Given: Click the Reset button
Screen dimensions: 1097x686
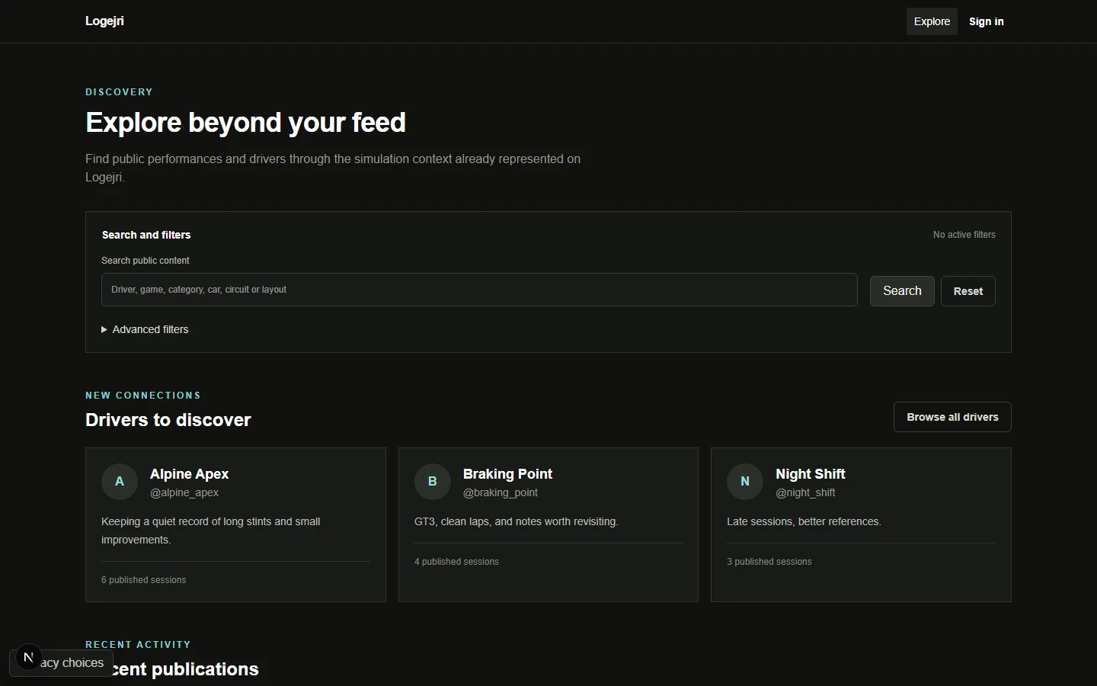Looking at the screenshot, I should point(968,291).
